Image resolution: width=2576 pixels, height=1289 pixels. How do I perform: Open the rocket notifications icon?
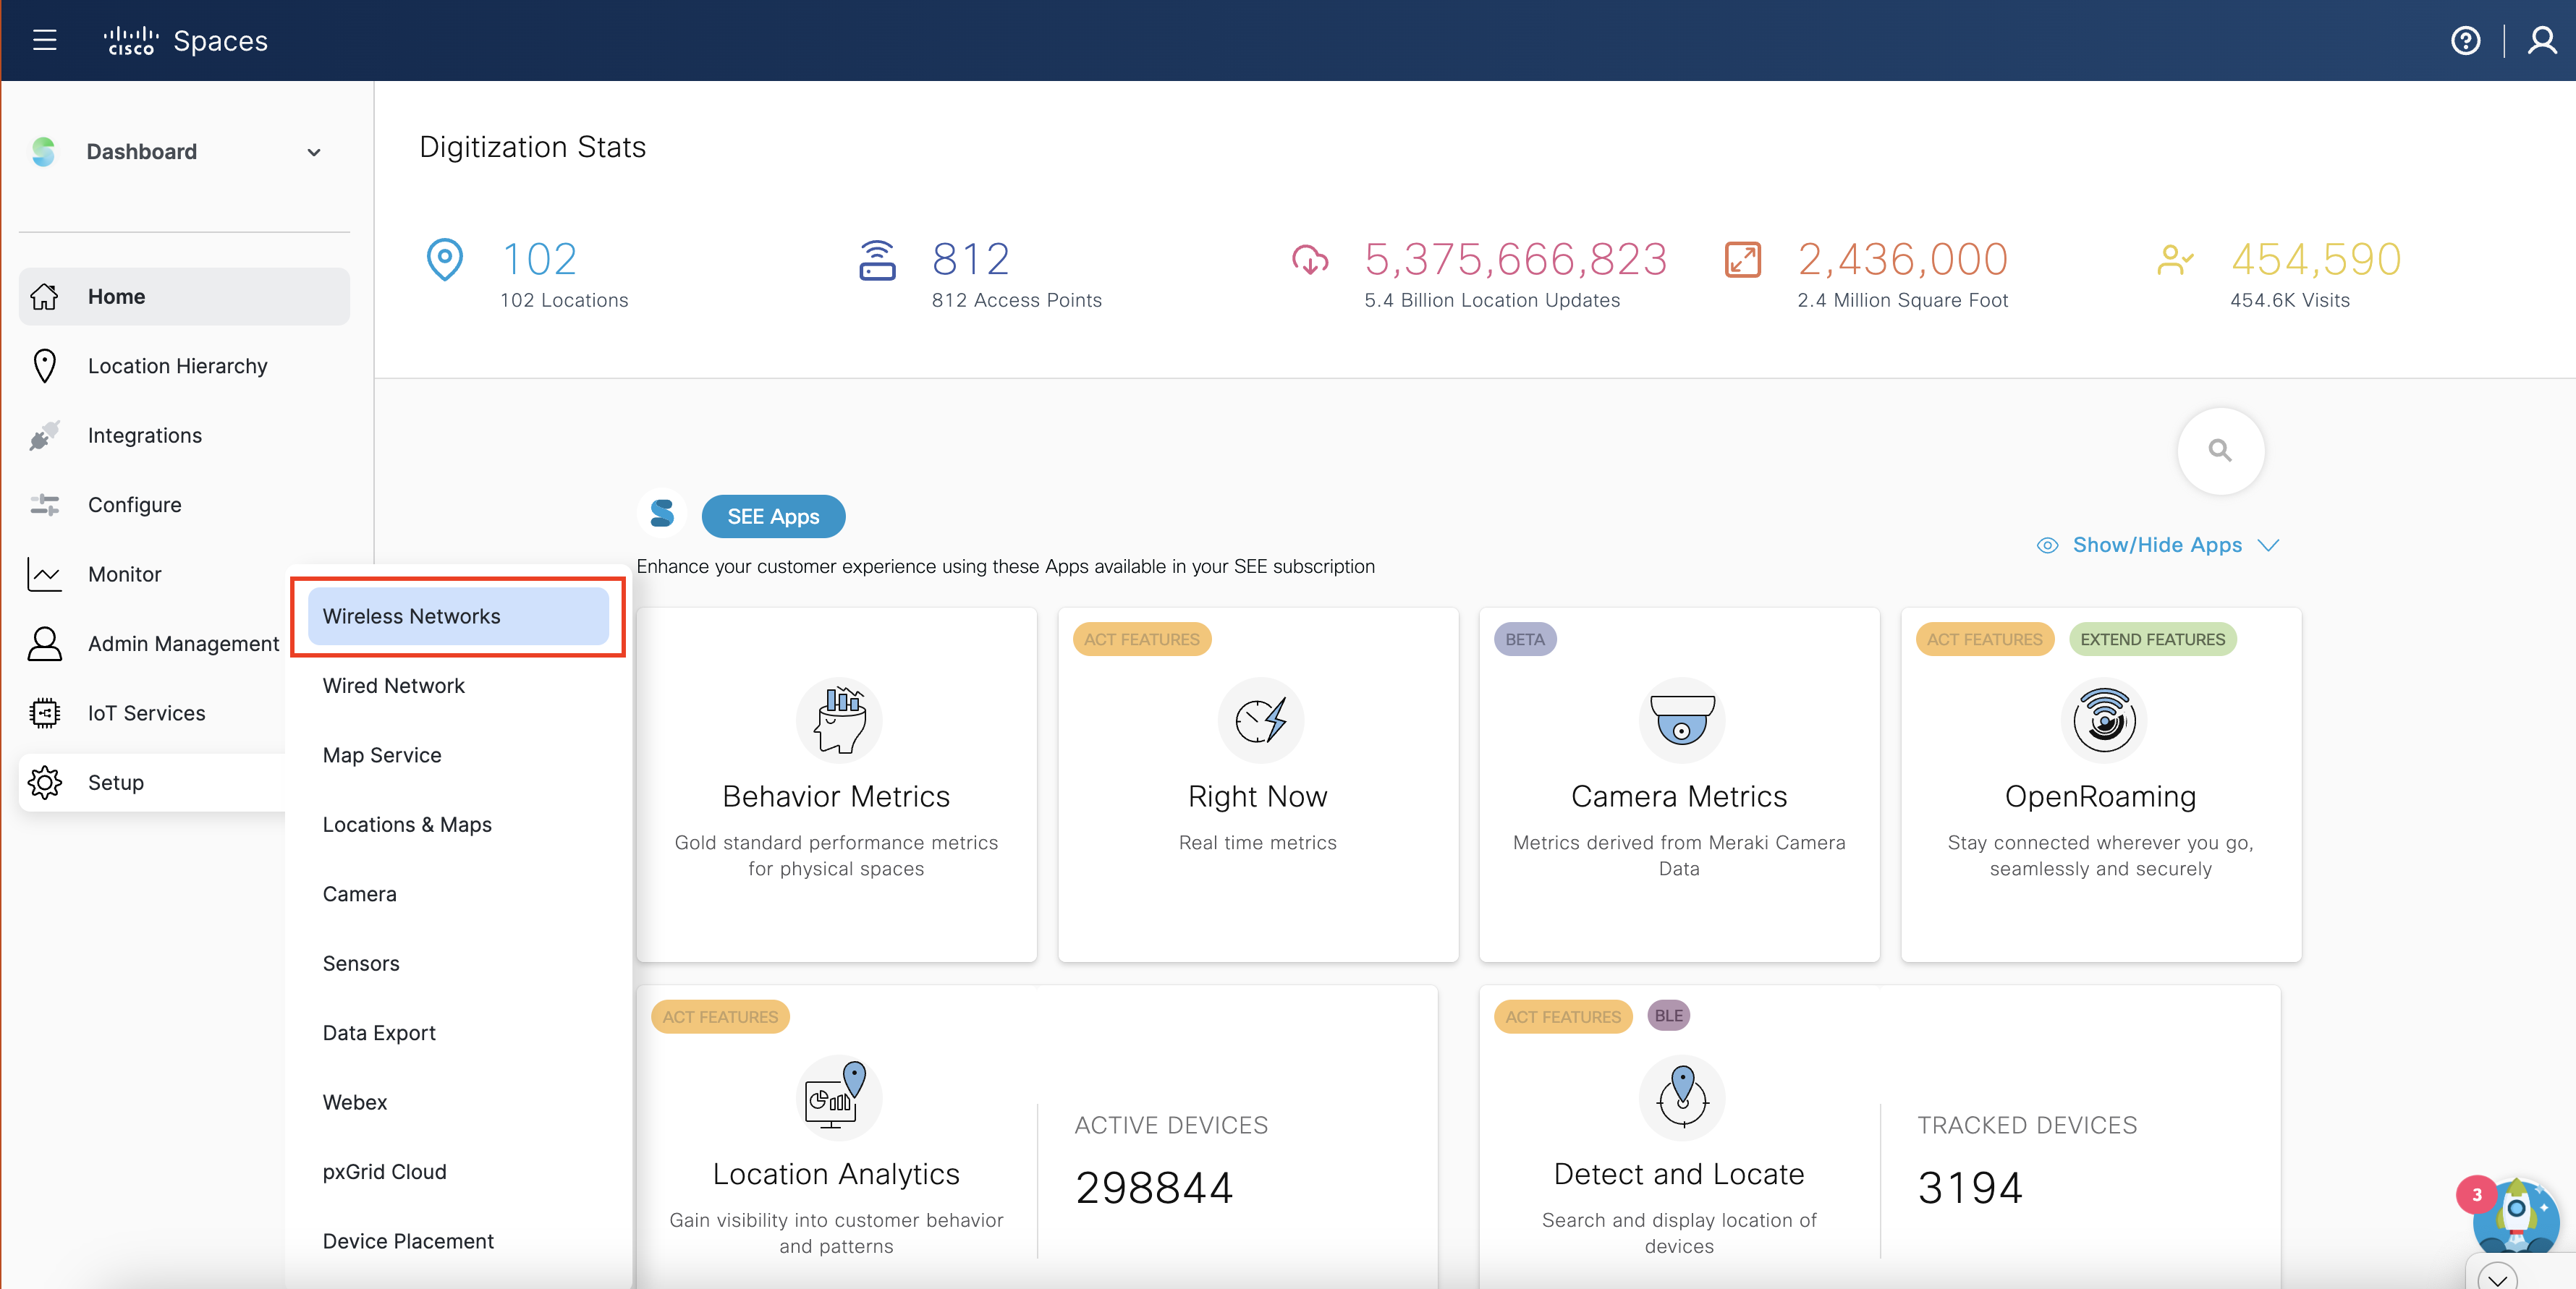pos(2515,1214)
